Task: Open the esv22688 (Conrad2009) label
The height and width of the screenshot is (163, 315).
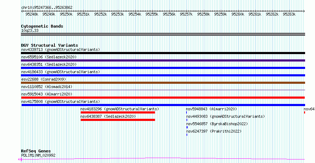Action: [44, 79]
